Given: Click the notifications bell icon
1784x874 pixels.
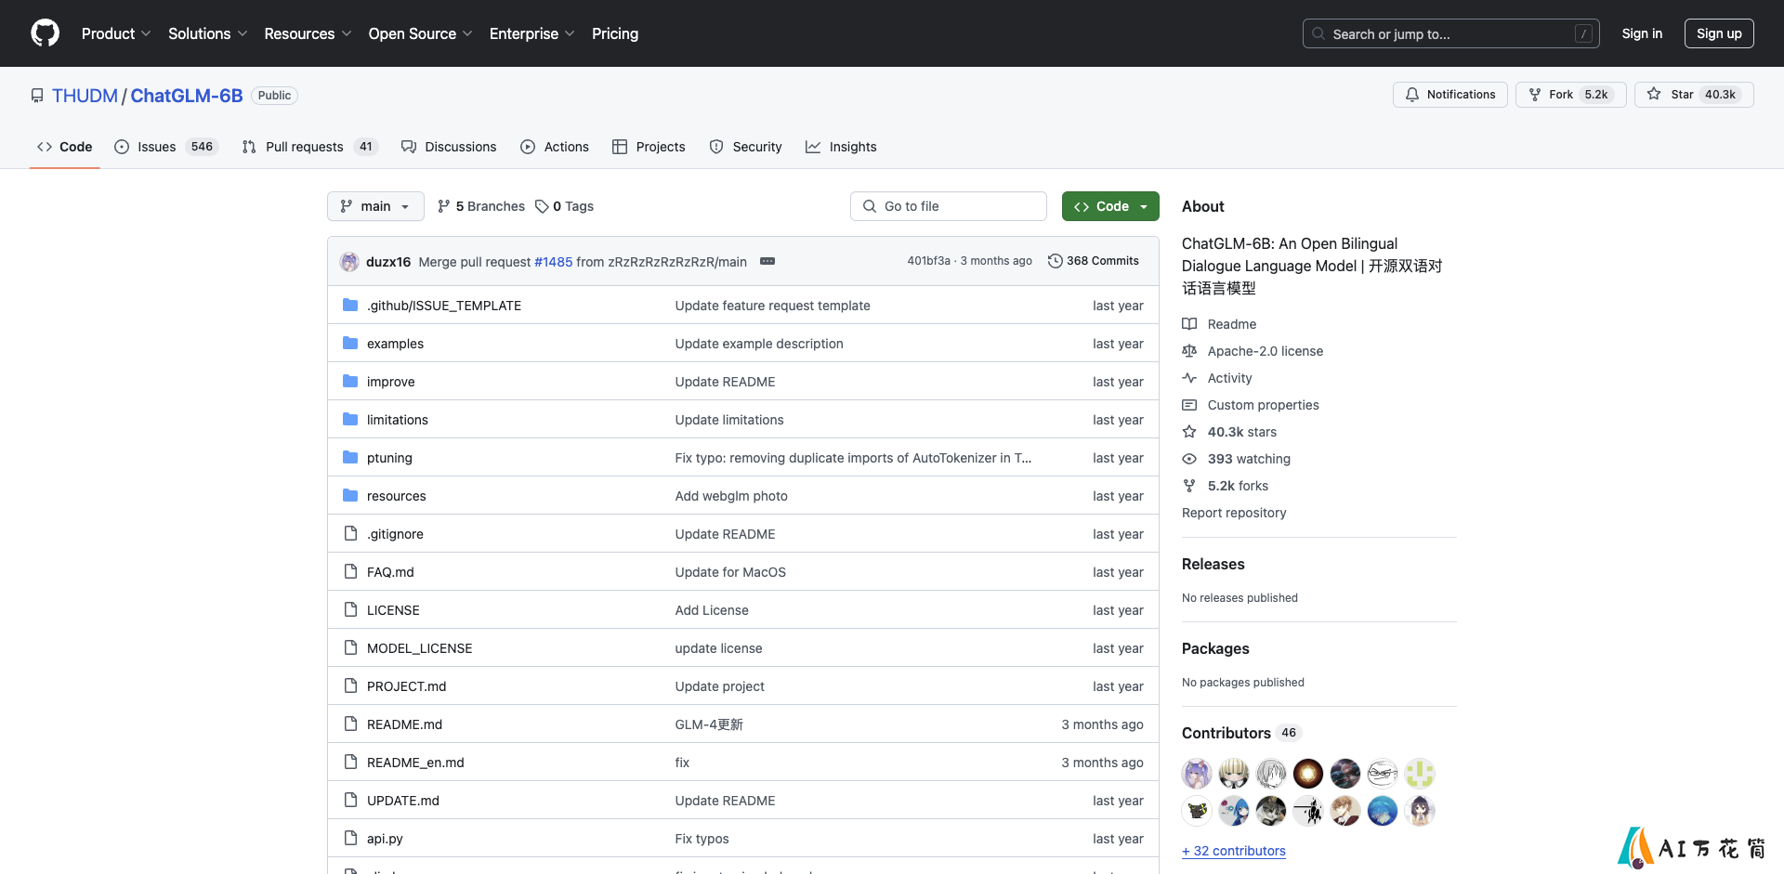Looking at the screenshot, I should coord(1412,95).
